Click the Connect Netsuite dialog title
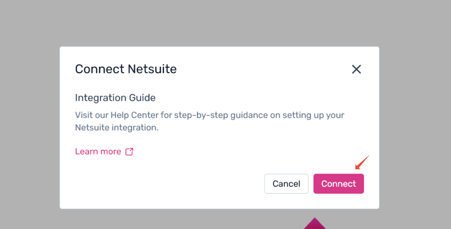The height and width of the screenshot is (229, 451). tap(126, 69)
